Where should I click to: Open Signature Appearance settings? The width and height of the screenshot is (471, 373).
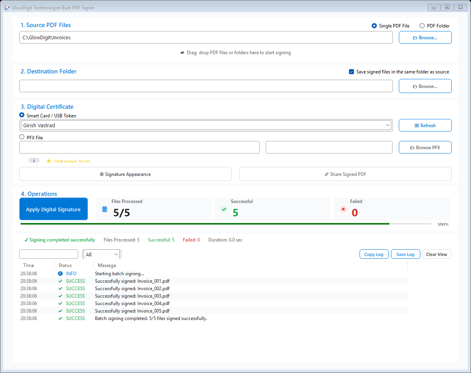pyautogui.click(x=125, y=174)
